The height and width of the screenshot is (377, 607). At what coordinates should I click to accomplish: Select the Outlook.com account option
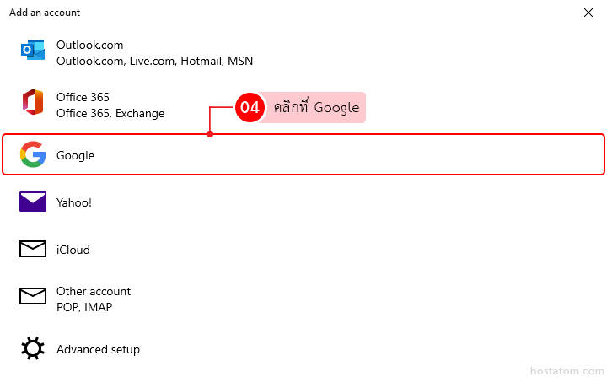(x=89, y=45)
